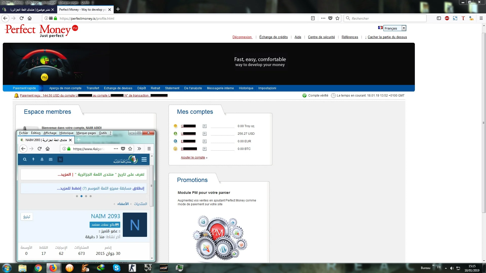The image size is (486, 273).
Task: Open the forum notifications bell icon
Action: pos(42,160)
